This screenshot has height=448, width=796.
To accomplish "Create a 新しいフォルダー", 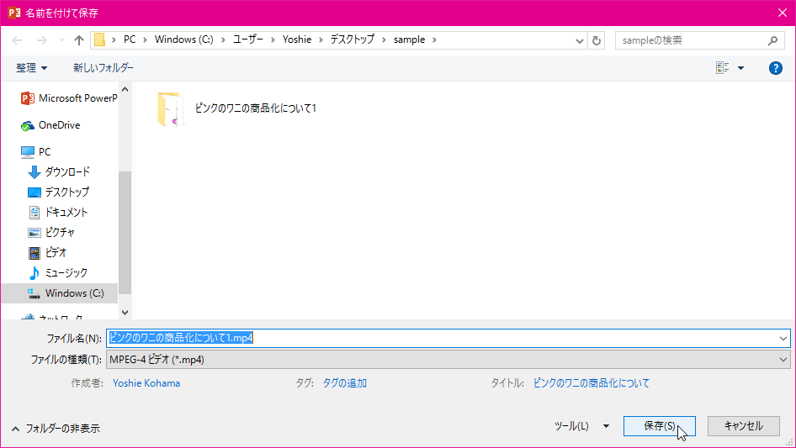I will pos(103,68).
